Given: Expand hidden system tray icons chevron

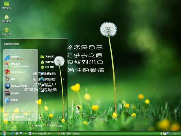Looking at the screenshot, I should 161,133.
